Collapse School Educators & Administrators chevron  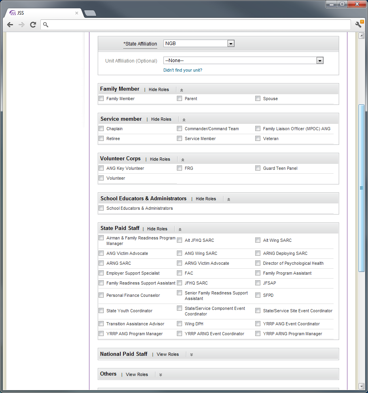(x=228, y=199)
